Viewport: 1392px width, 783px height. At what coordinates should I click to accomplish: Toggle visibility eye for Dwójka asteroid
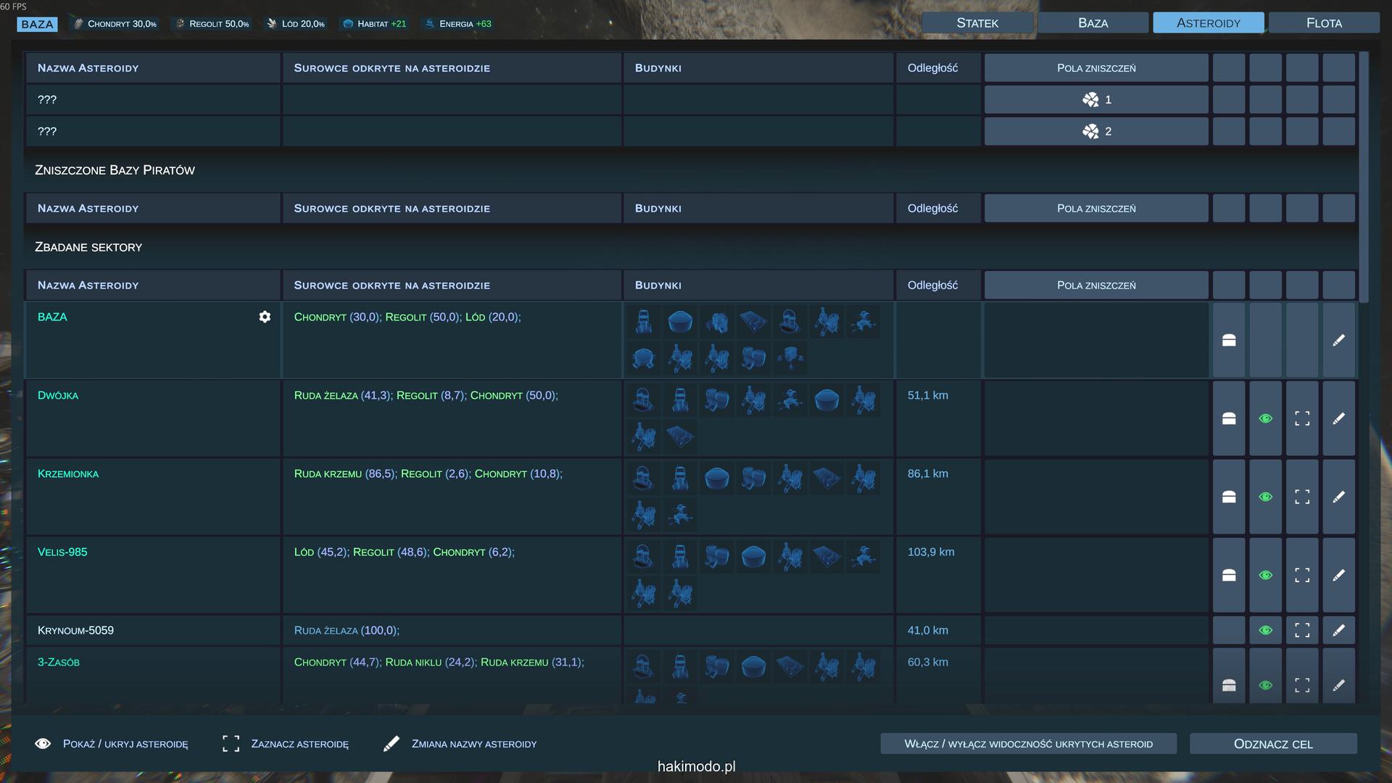1265,418
